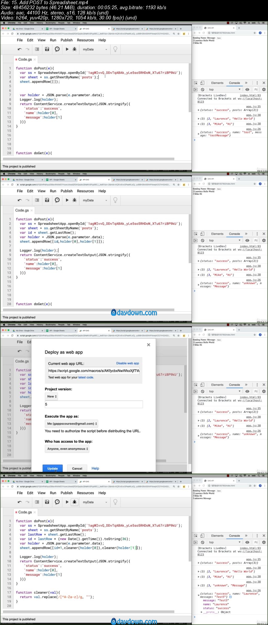The width and height of the screenshot is (268, 625).
Task: Open top context dropdown in DevTools showing Test5
Action: tap(225, 542)
